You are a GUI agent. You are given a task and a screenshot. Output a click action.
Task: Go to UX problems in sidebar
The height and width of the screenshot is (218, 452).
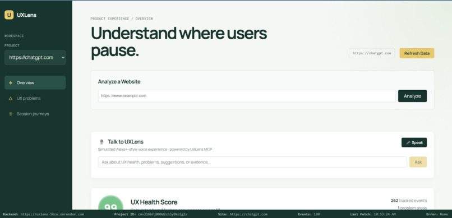[x=35, y=98]
